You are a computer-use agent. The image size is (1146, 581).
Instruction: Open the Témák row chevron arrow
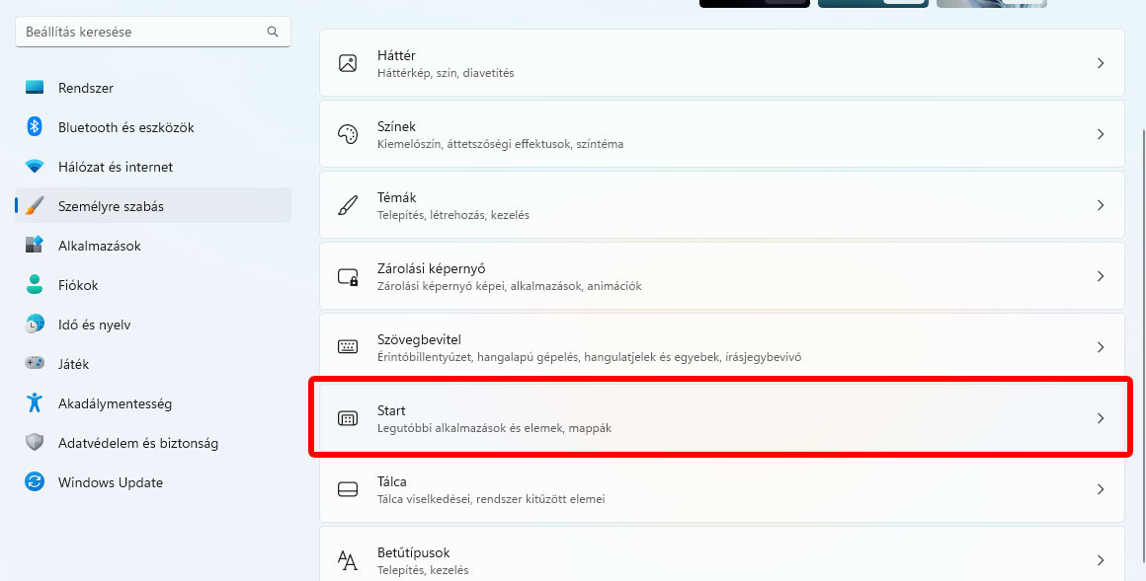click(1101, 205)
